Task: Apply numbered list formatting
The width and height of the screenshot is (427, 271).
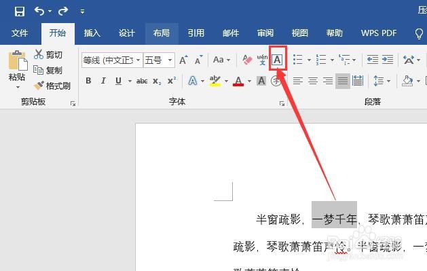Action: pos(321,60)
